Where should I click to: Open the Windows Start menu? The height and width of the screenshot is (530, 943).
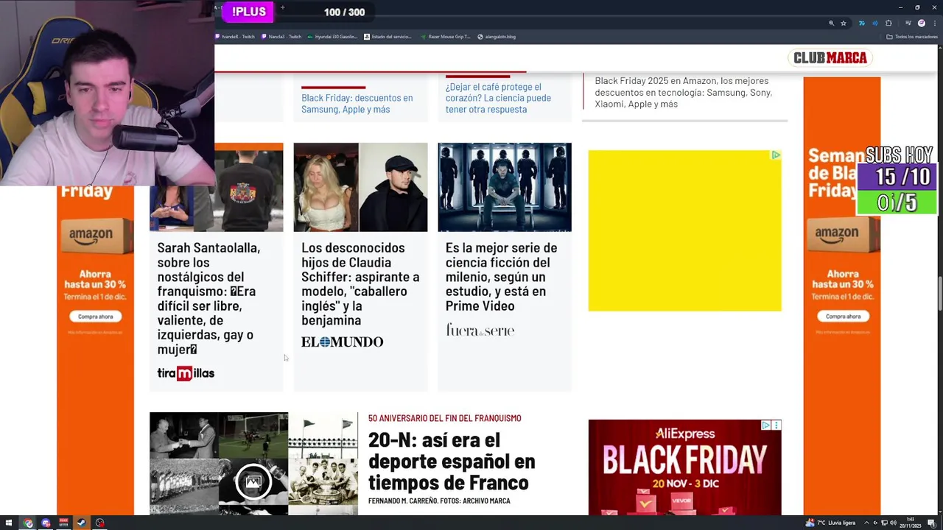click(9, 523)
